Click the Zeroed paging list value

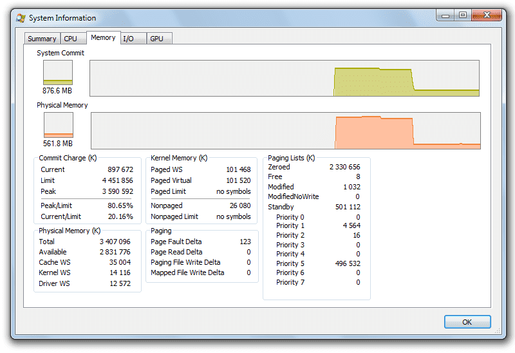345,167
